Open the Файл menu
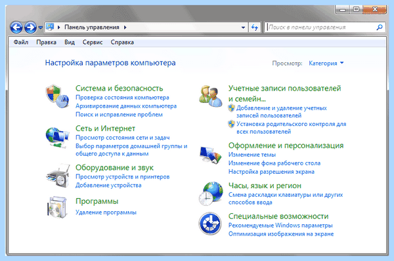This screenshot has width=394, height=261. pyautogui.click(x=21, y=42)
